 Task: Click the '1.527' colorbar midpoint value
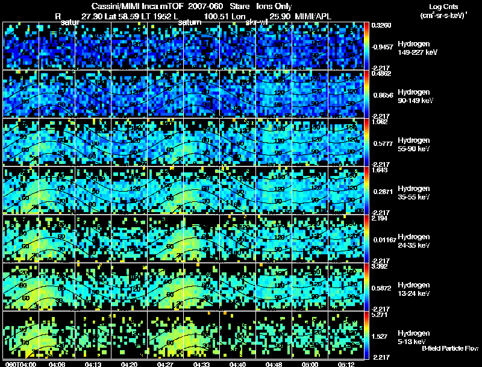[x=380, y=337]
